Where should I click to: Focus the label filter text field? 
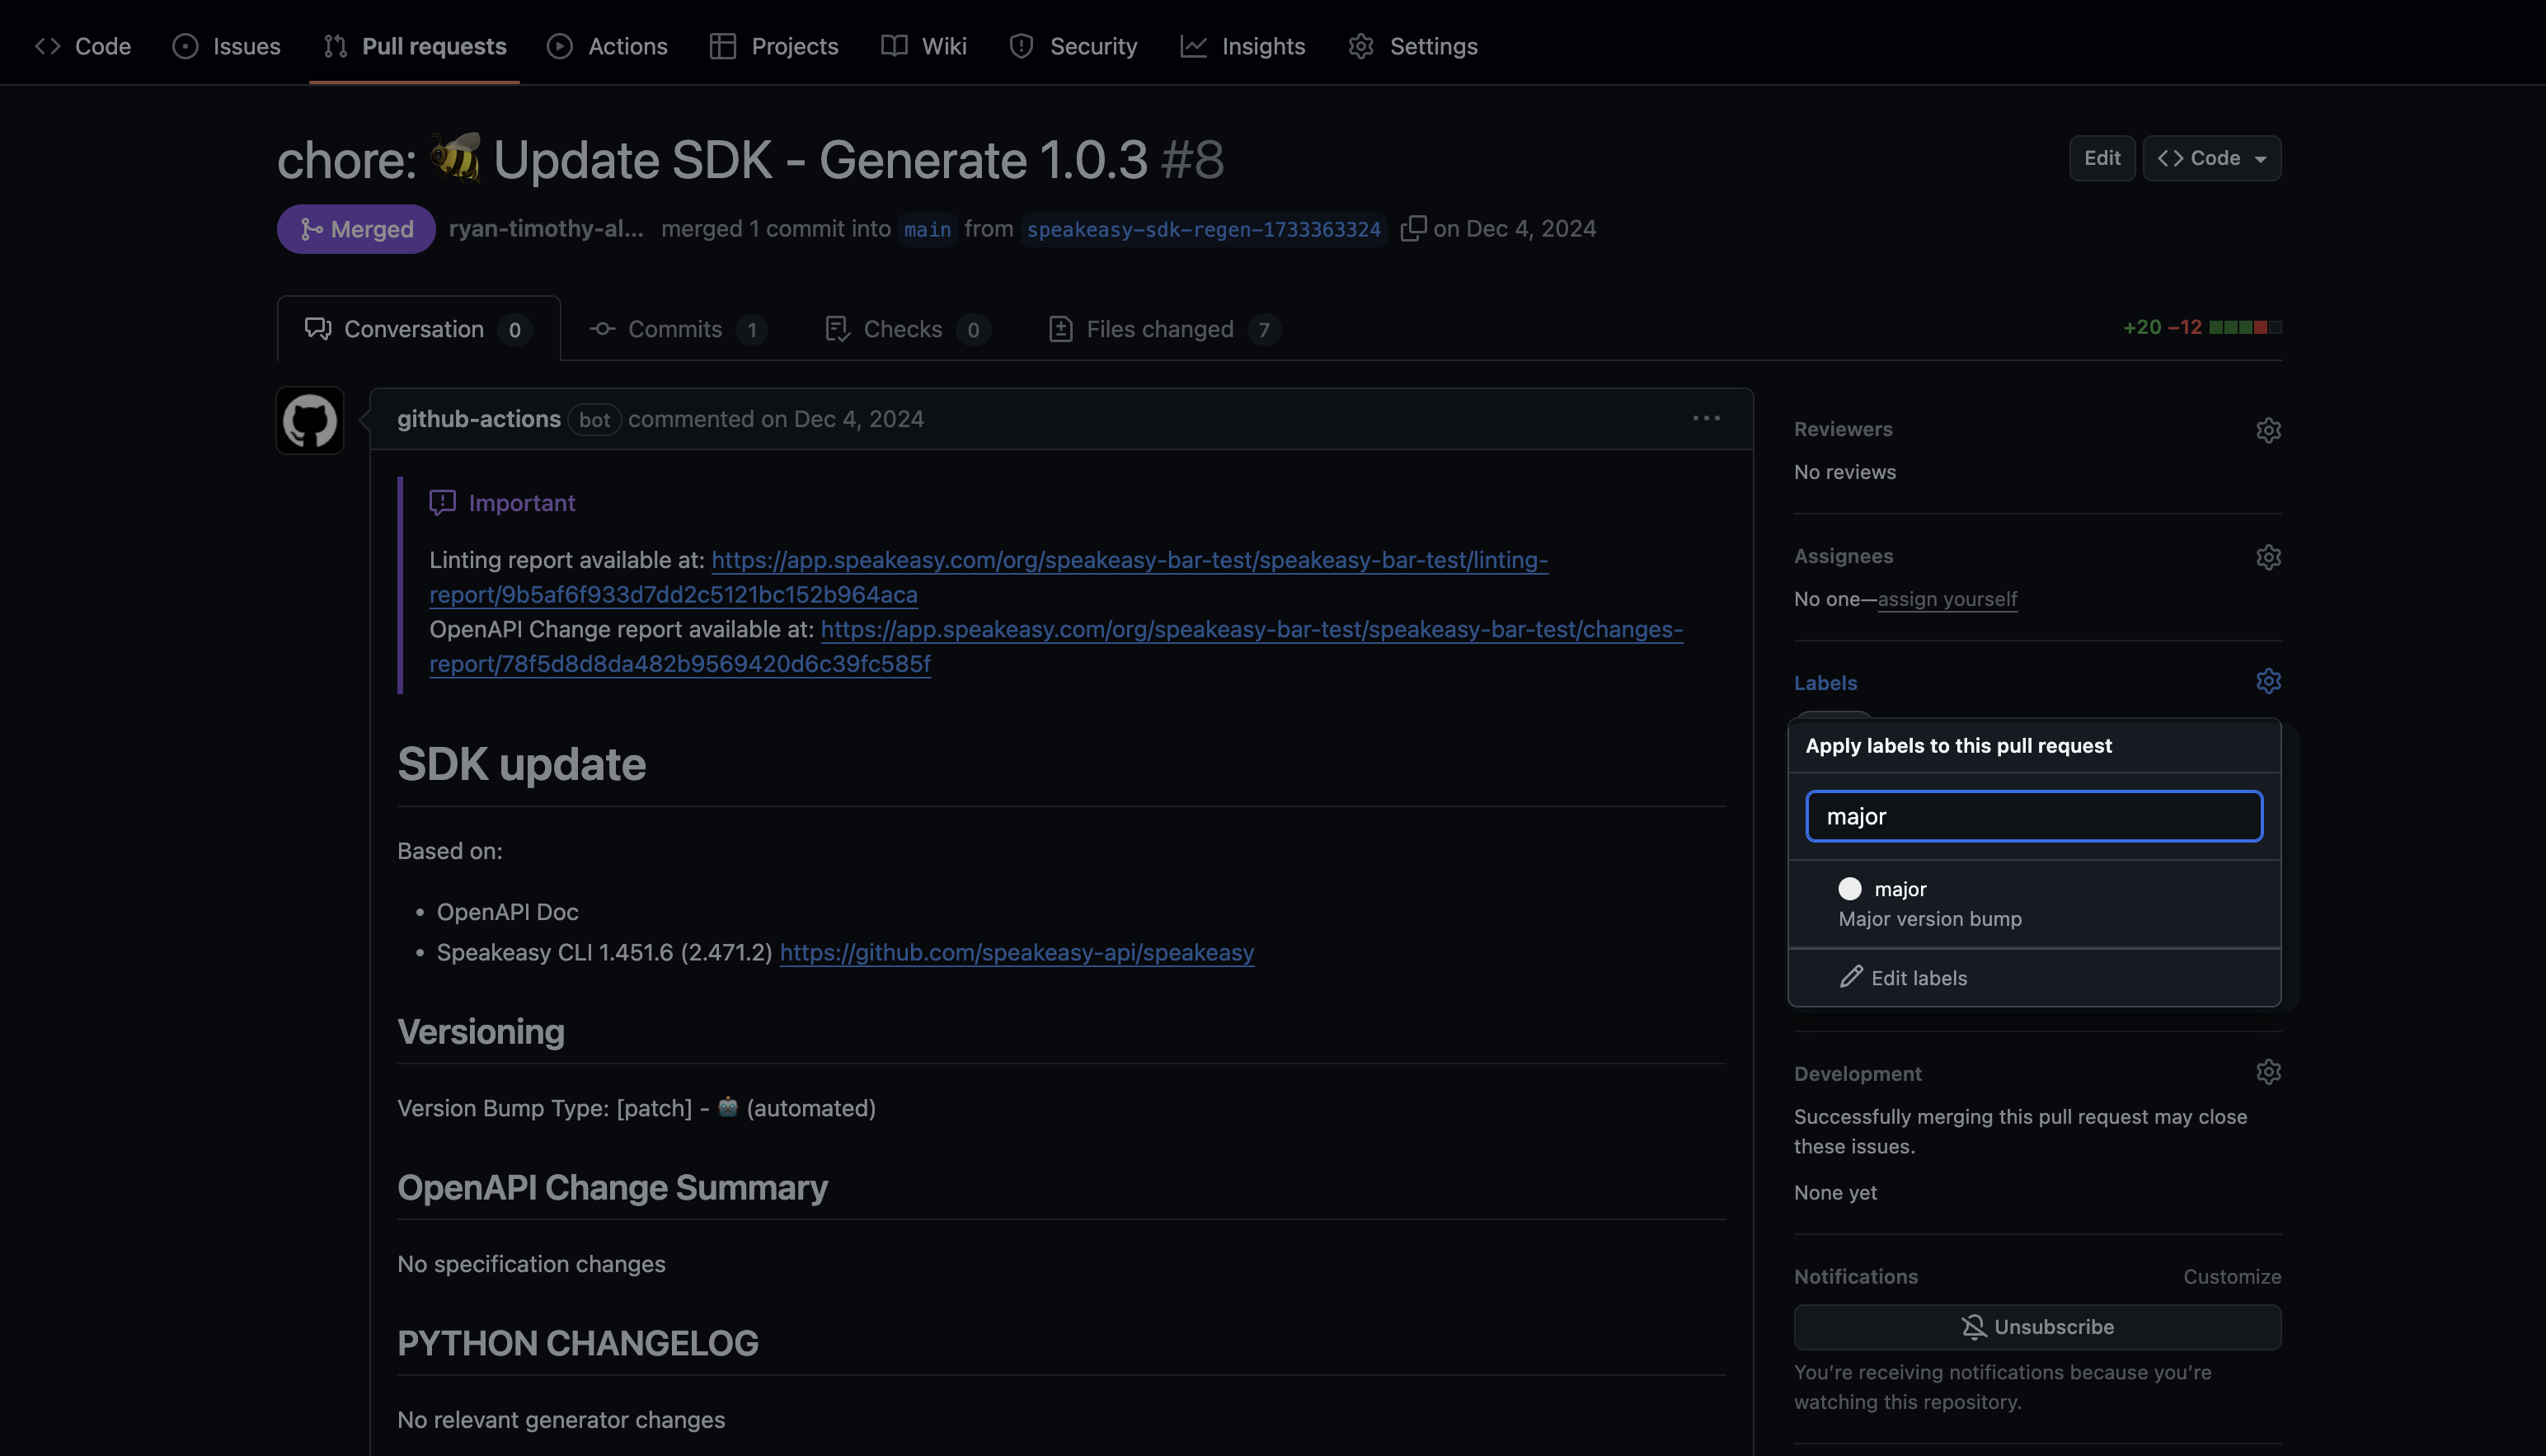pos(2034,816)
